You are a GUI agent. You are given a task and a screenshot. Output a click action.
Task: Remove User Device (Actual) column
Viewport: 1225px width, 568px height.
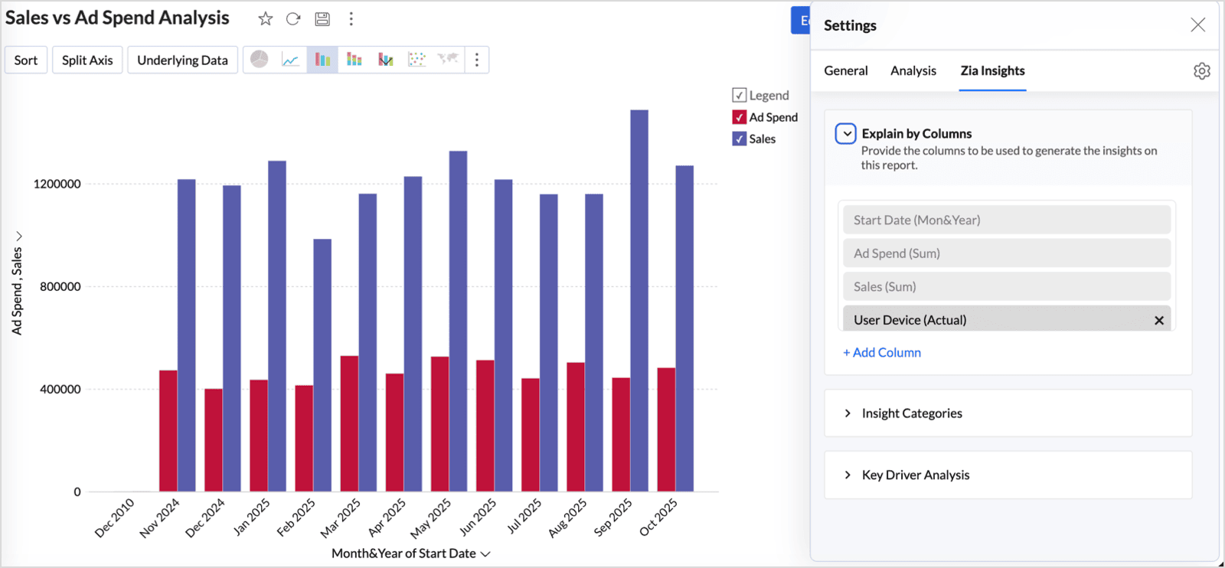point(1158,321)
